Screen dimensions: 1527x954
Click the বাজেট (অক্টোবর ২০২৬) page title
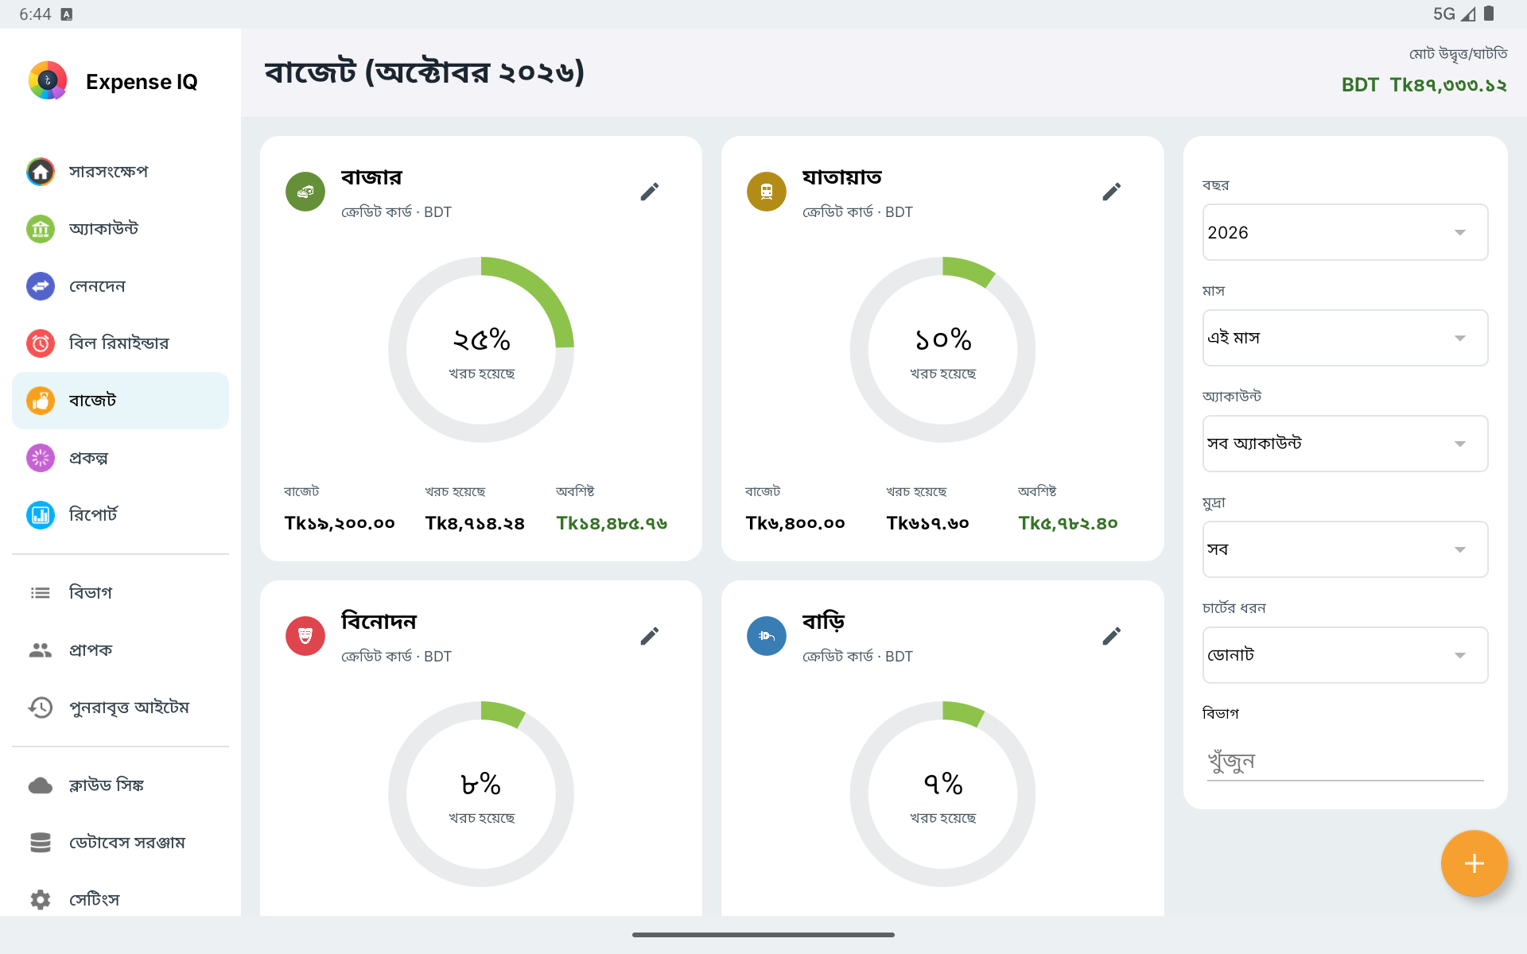pos(425,72)
